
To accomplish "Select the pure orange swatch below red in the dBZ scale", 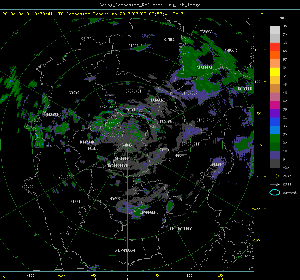I will pos(275,55).
